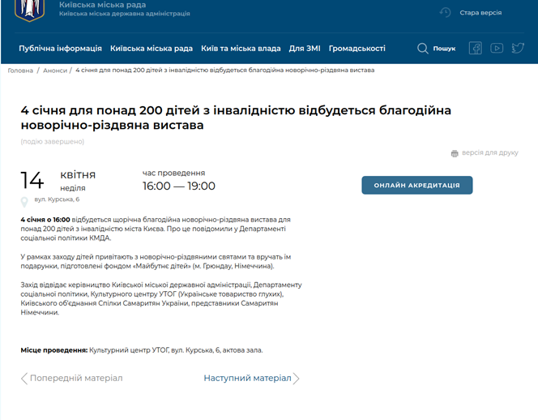This screenshot has width=538, height=420.
Task: Go to Анонси in the breadcrumb
Action: [x=55, y=71]
